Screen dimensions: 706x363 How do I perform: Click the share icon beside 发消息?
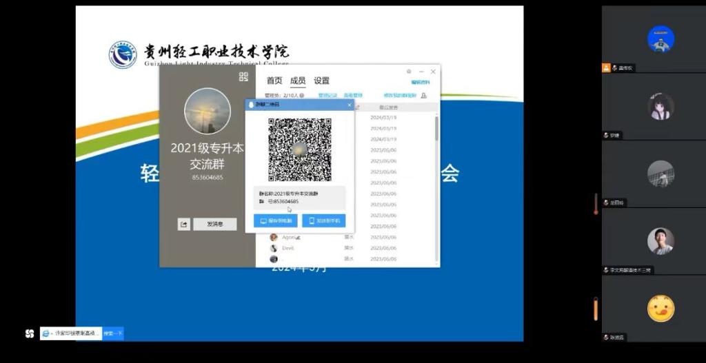183,224
